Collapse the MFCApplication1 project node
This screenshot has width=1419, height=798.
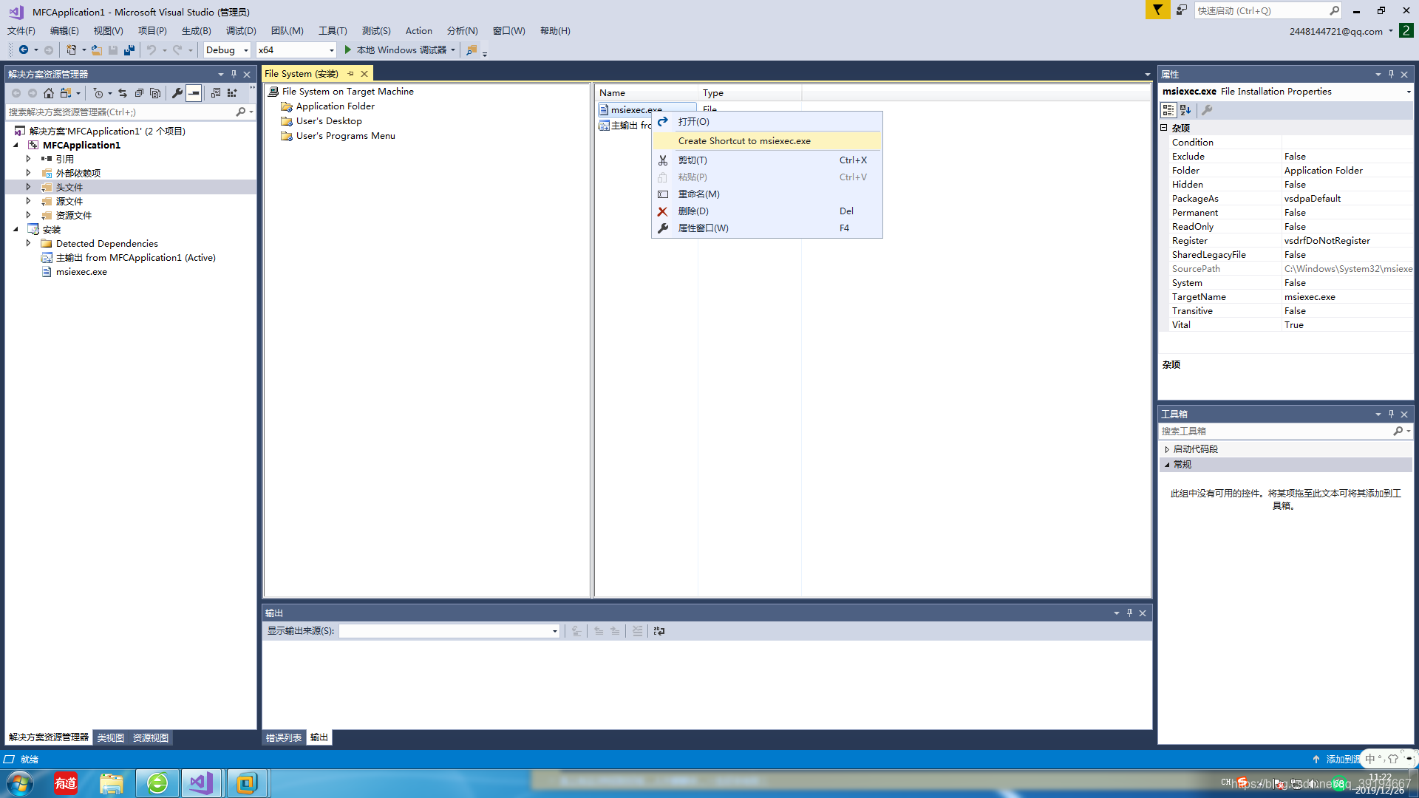click(16, 145)
